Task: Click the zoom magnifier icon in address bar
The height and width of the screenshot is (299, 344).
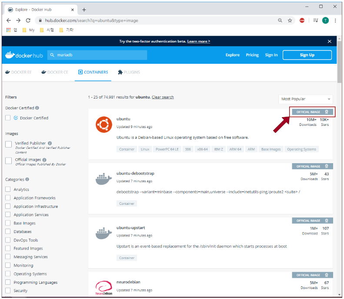Action: (x=280, y=20)
